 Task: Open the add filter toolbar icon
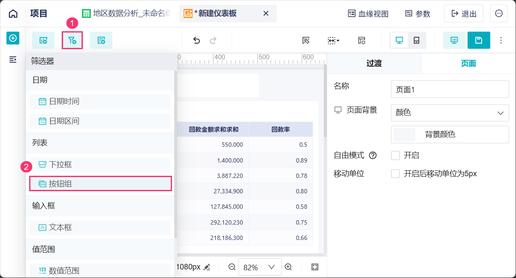click(72, 40)
